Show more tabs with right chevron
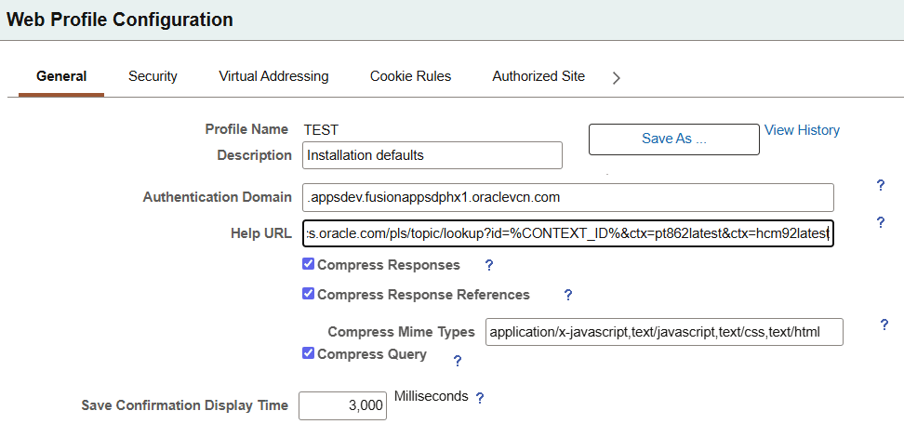This screenshot has height=424, width=904. point(617,78)
